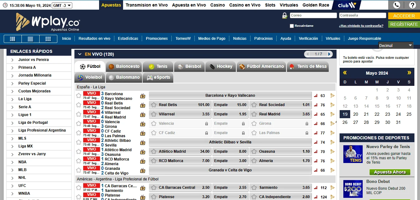Favorite the Valencia vs Girona match star
This screenshot has width=420, height=200.
79,123
